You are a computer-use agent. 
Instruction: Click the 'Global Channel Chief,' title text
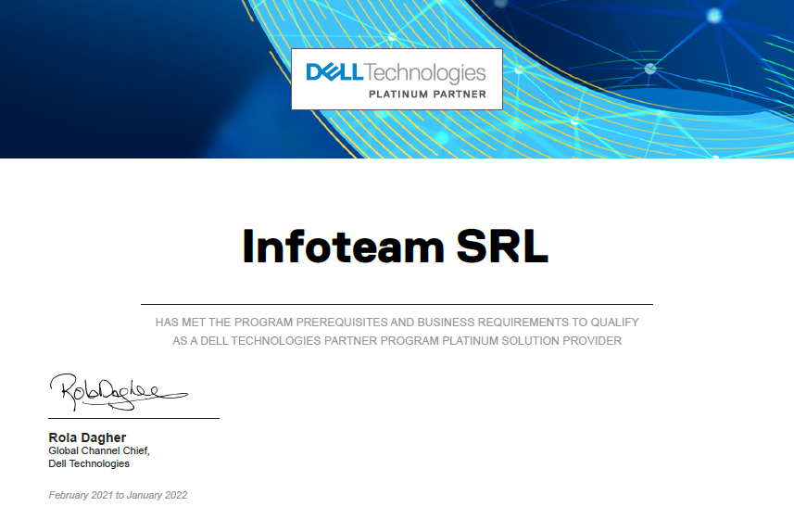point(99,450)
